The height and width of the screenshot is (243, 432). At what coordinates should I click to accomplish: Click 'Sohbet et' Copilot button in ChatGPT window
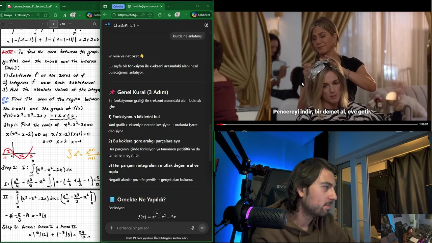(x=201, y=15)
